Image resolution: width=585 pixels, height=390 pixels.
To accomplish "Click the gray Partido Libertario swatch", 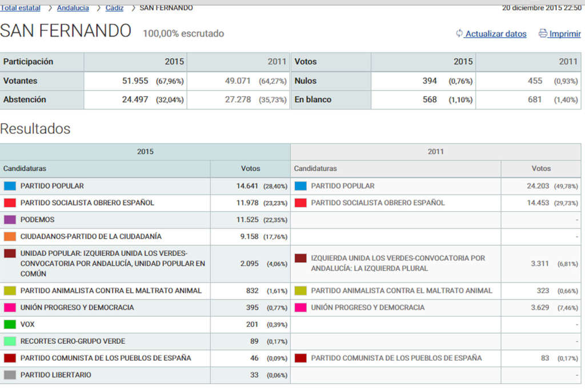I will coord(10,375).
